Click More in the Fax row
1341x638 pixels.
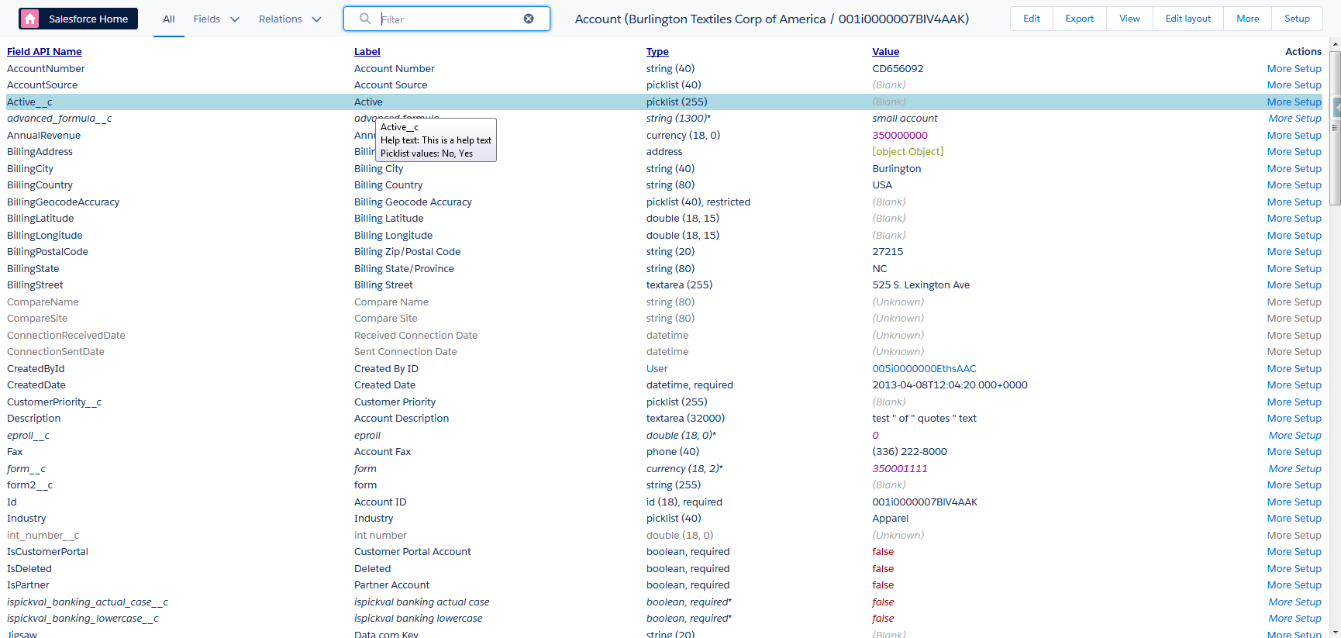1279,452
